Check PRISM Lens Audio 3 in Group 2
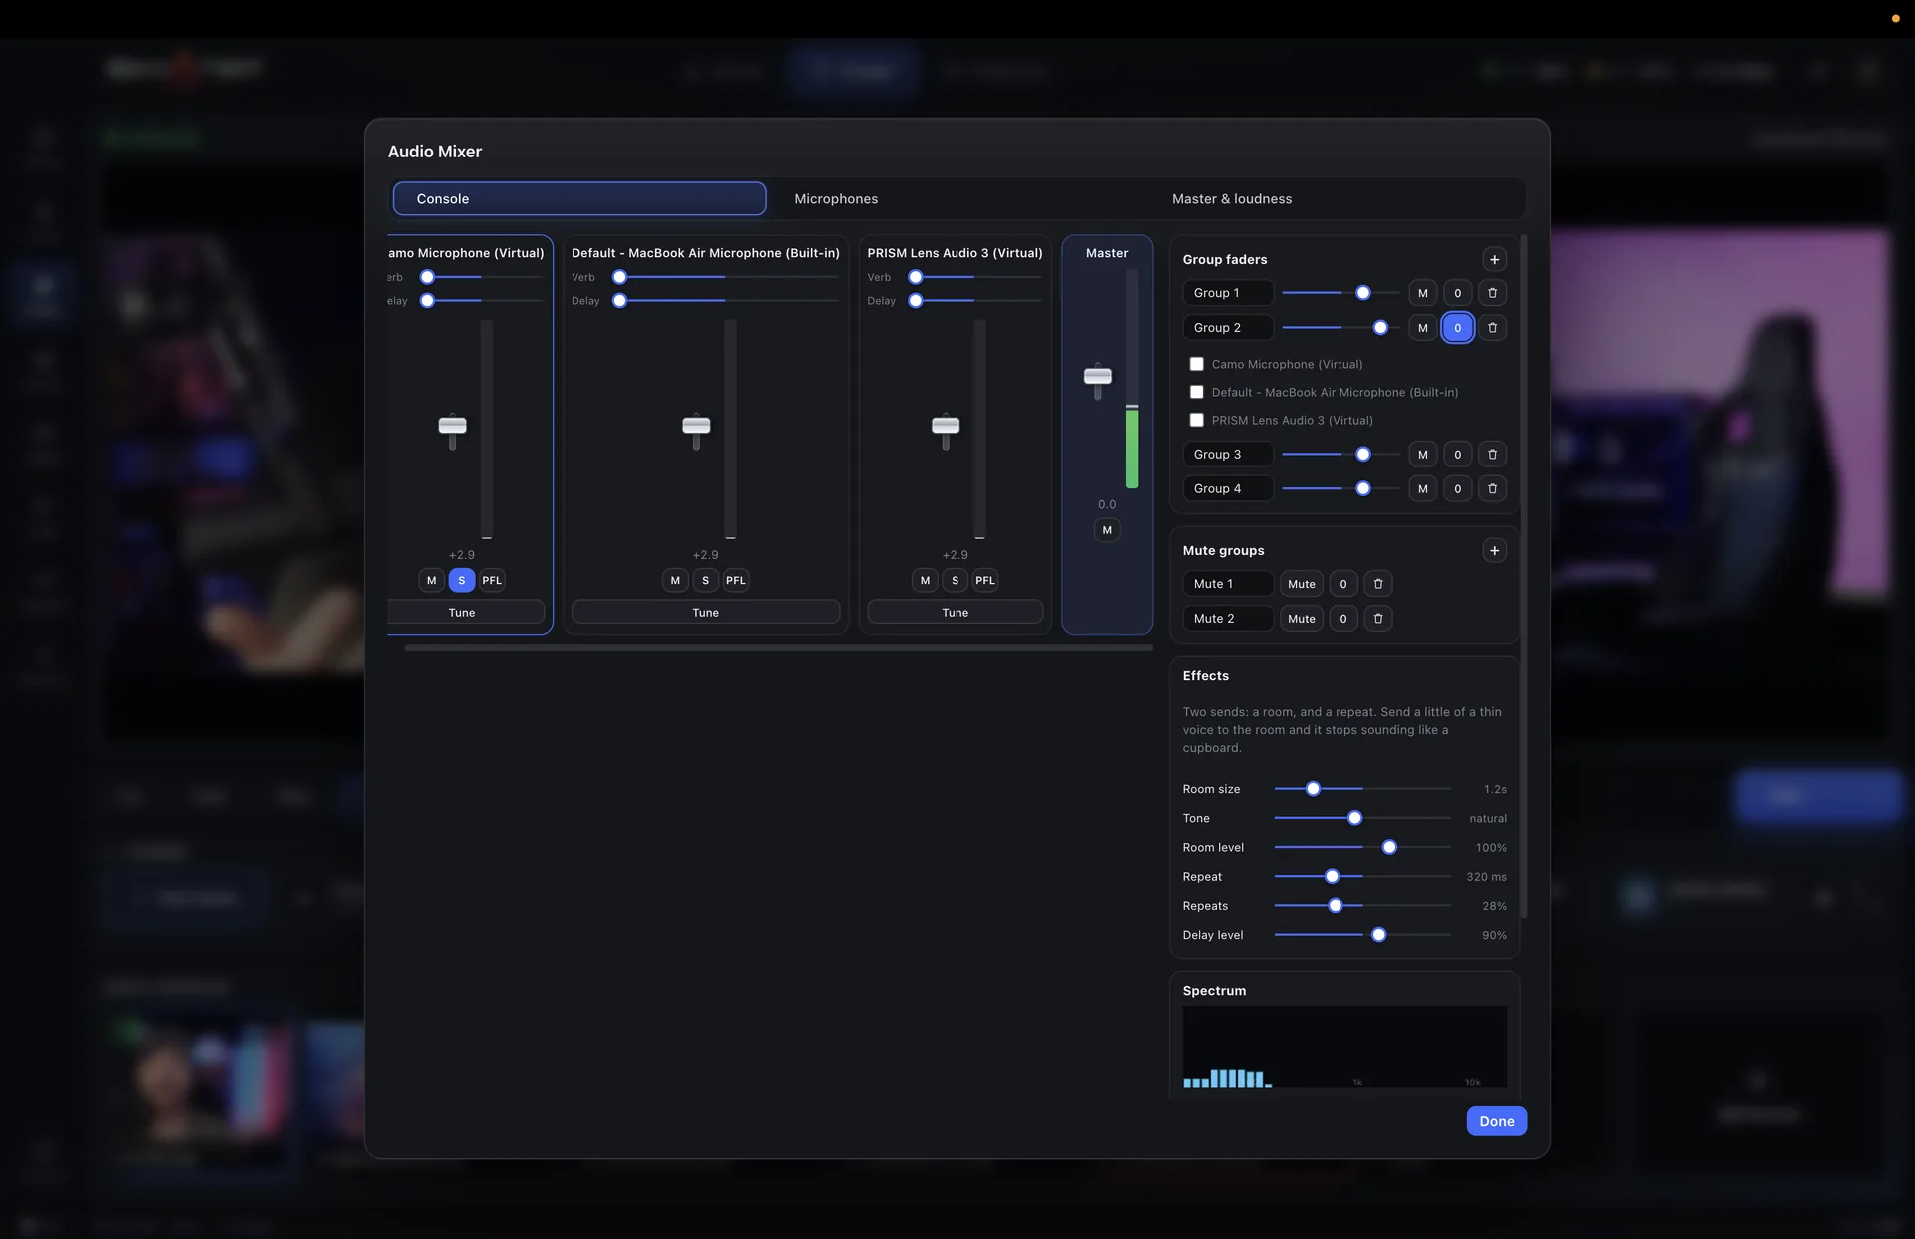This screenshot has height=1239, width=1915. pyautogui.click(x=1196, y=420)
